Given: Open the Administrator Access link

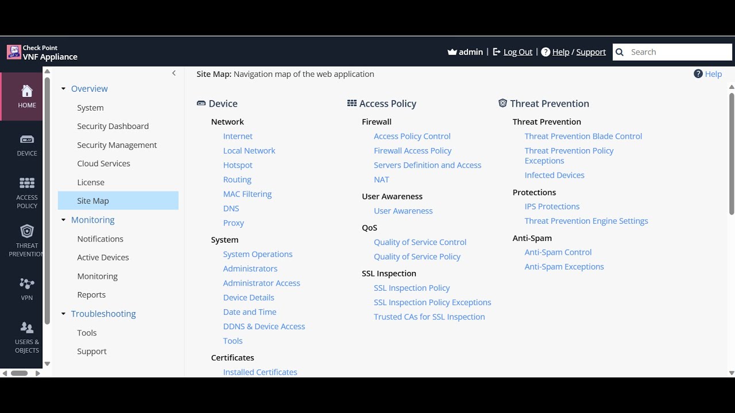Looking at the screenshot, I should tap(261, 283).
